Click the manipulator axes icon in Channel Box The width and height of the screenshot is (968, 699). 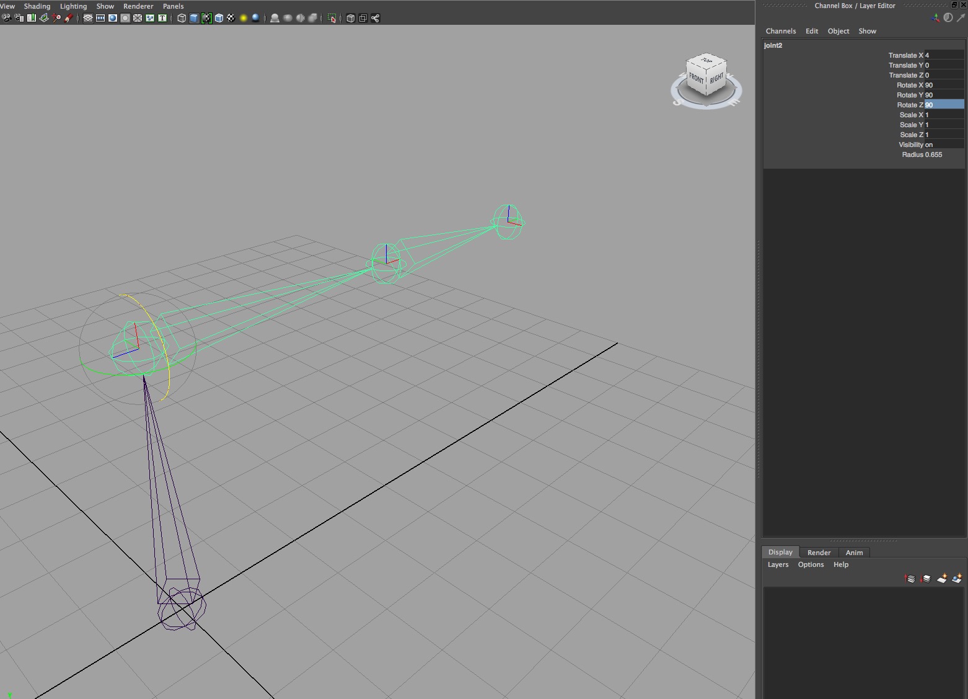coord(935,17)
